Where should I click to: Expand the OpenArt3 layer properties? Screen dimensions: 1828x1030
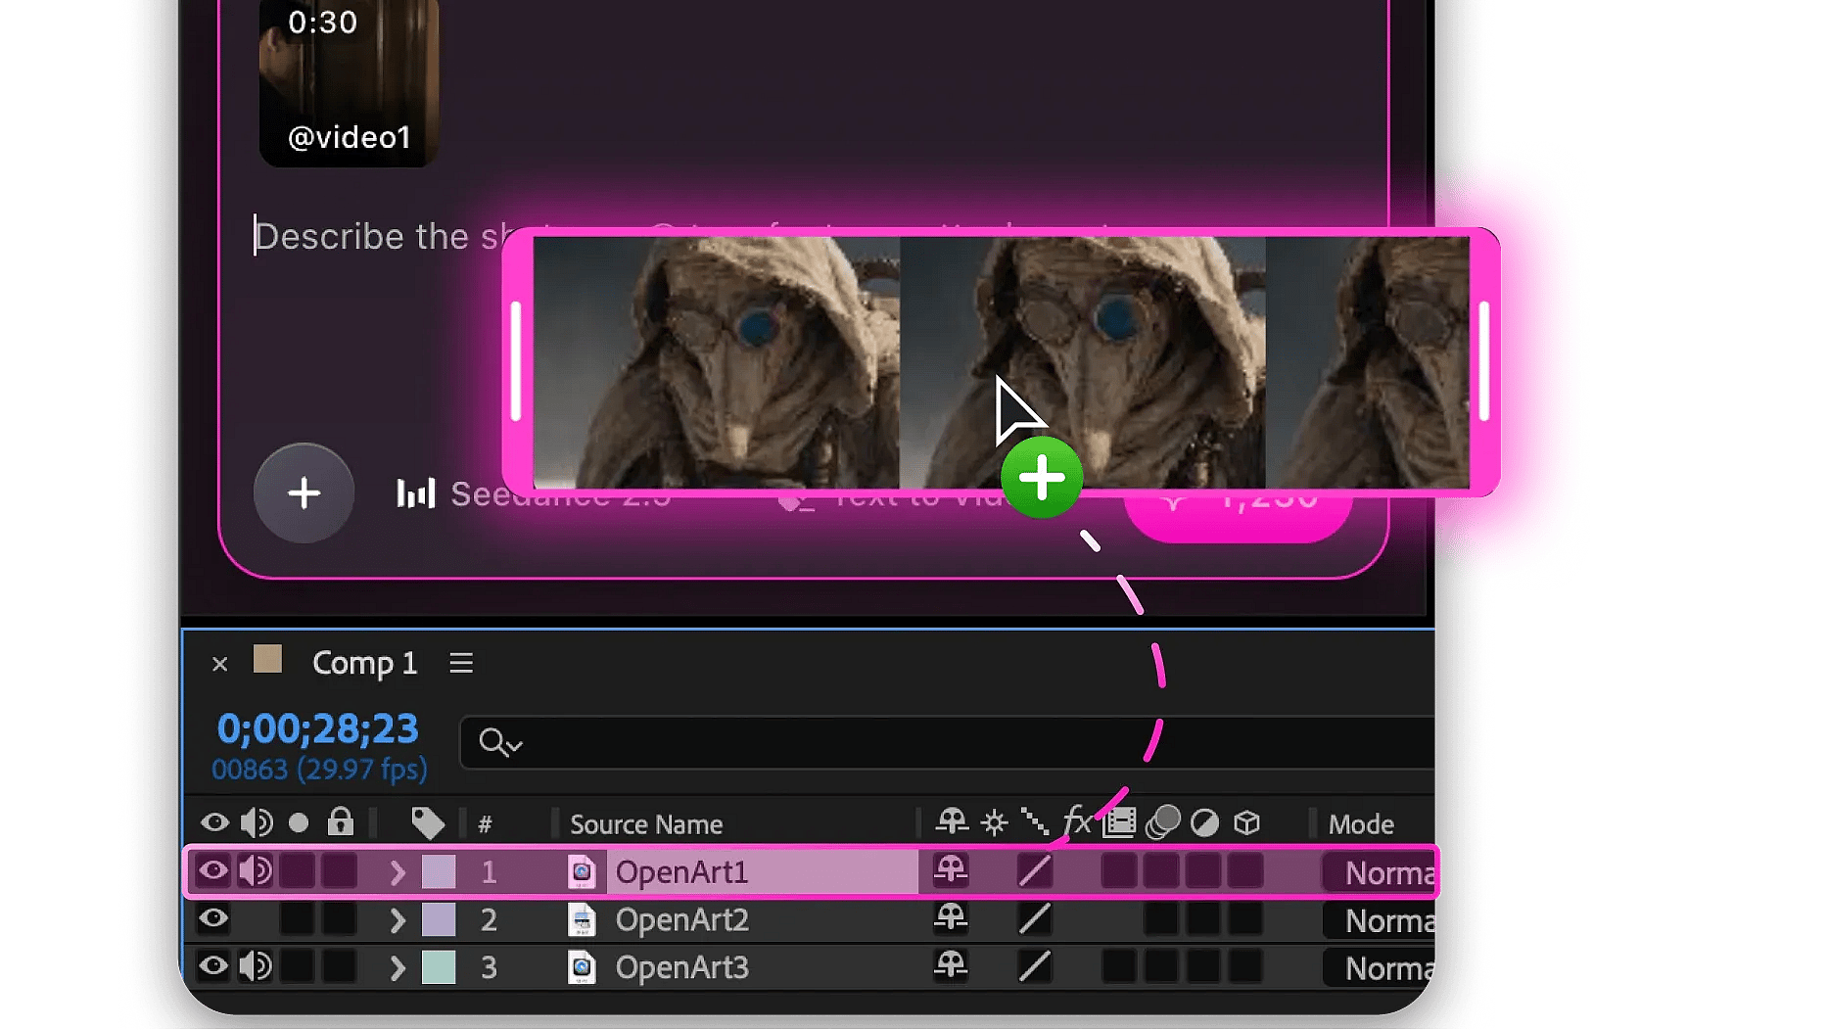coord(397,968)
